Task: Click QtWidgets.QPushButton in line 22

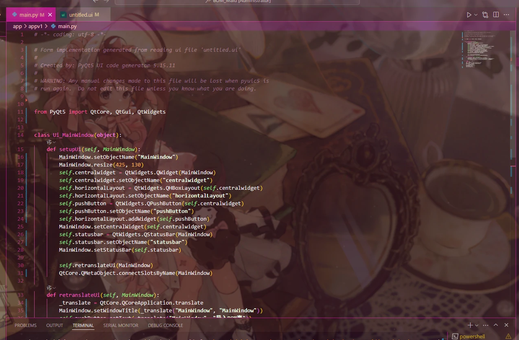Action: [148, 204]
